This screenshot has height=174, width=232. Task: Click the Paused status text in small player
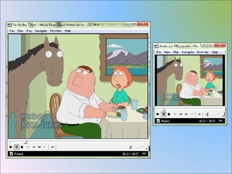click(x=165, y=121)
